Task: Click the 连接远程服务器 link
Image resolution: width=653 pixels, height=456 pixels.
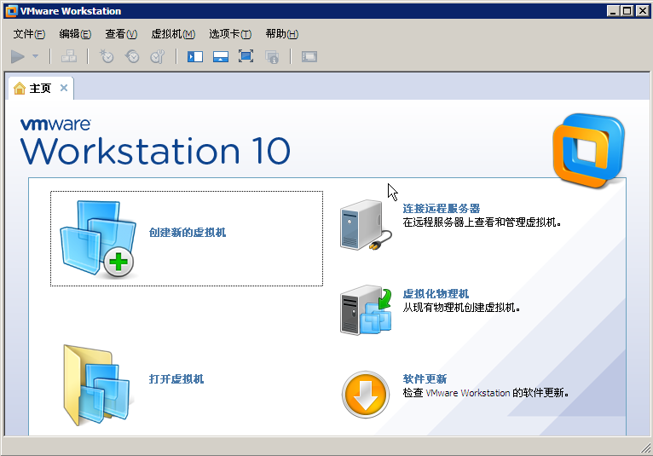Action: click(x=441, y=208)
